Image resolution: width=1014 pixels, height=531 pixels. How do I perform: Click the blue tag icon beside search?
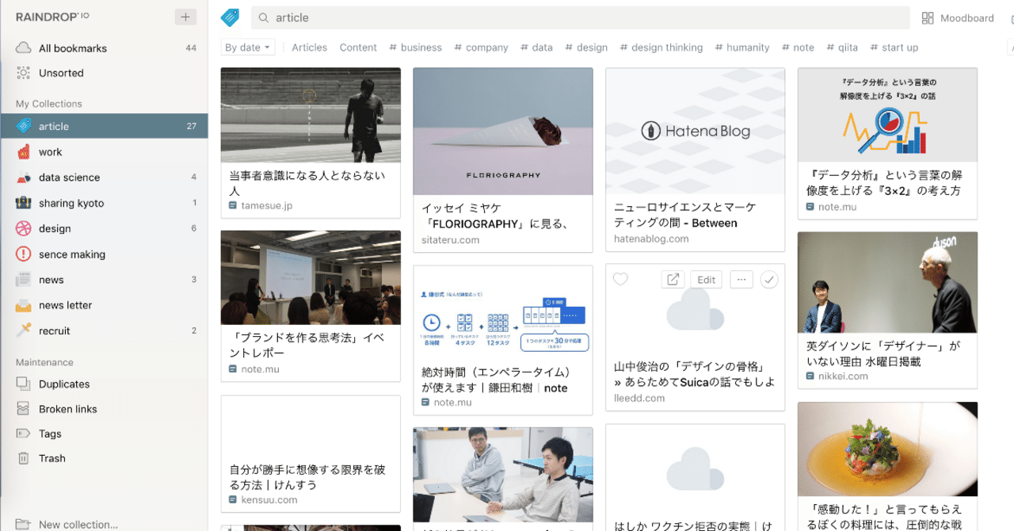230,17
